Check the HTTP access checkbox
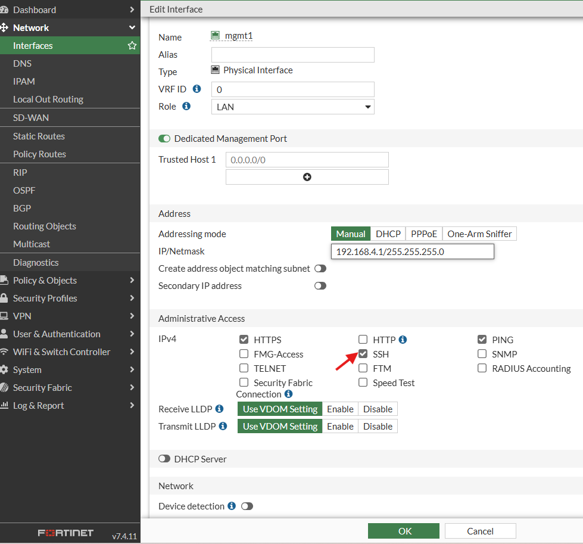 (x=363, y=340)
